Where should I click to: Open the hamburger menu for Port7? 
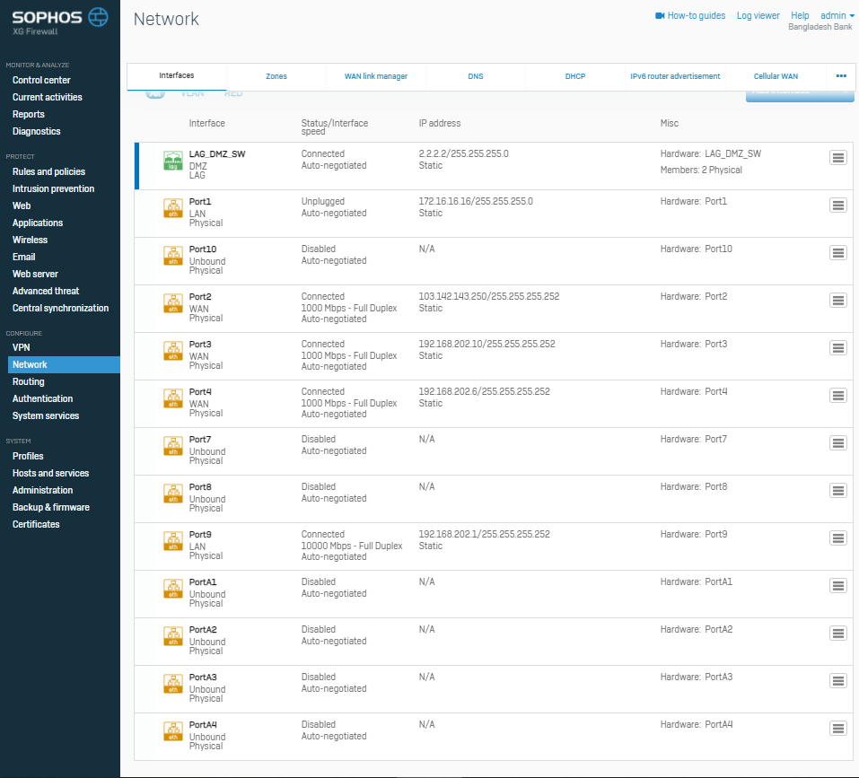838,443
